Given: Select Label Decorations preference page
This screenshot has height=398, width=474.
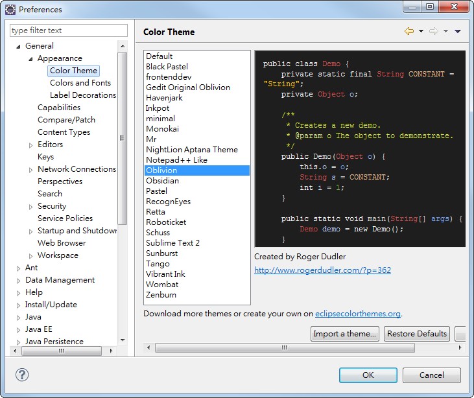Looking at the screenshot, I should [x=83, y=95].
